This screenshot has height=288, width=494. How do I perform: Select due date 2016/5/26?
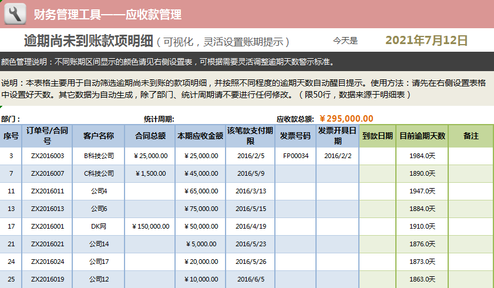251,262
